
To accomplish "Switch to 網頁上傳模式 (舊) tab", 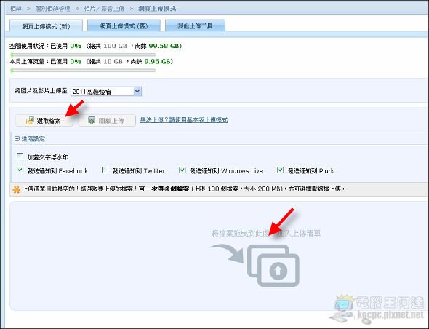I will point(124,25).
